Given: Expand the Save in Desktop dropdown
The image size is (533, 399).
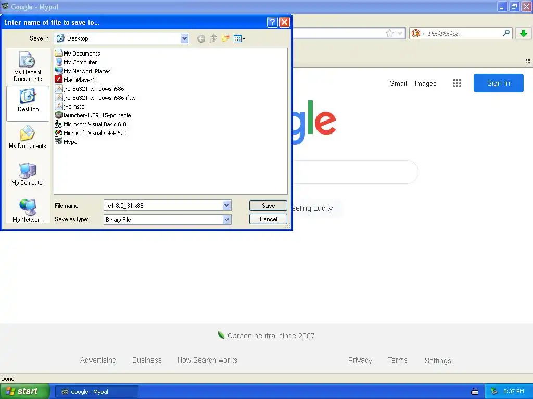Looking at the screenshot, I should coord(184,38).
